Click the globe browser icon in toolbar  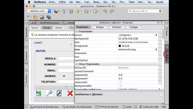pos(56,11)
